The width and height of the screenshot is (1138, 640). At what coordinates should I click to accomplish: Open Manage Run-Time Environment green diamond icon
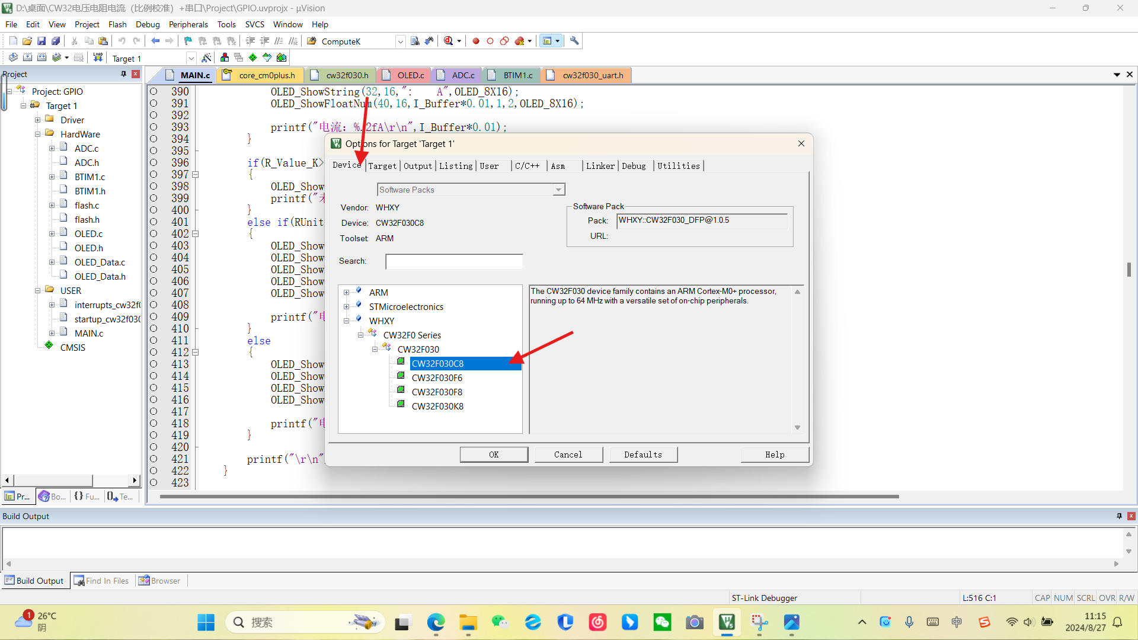point(253,57)
